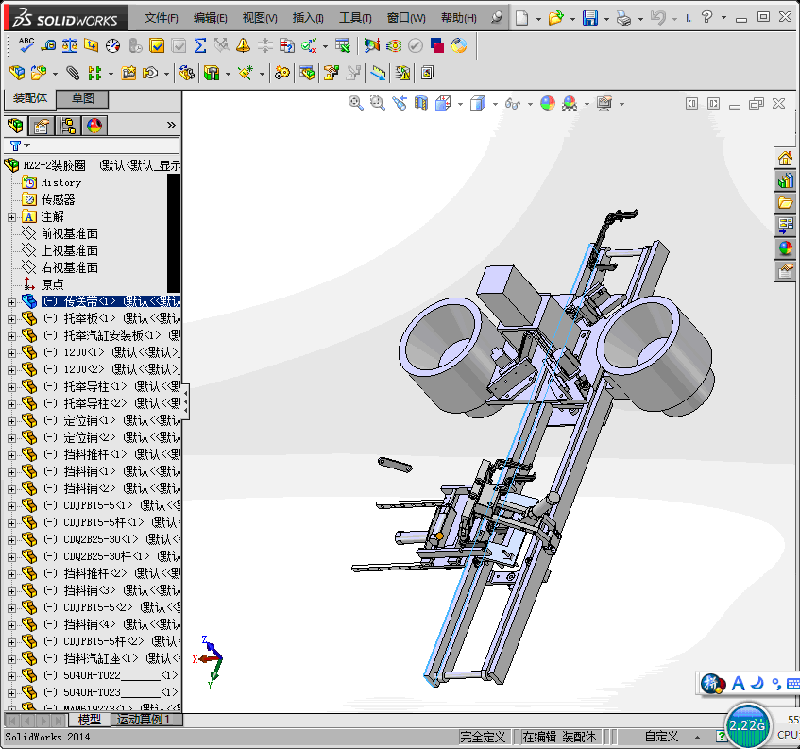Switch to the 模型 bottom tab

pos(89,720)
